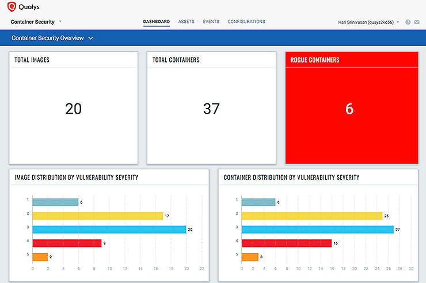Open the red Rogue Containers widget
Screen dimensions: 426x283
click(349, 108)
